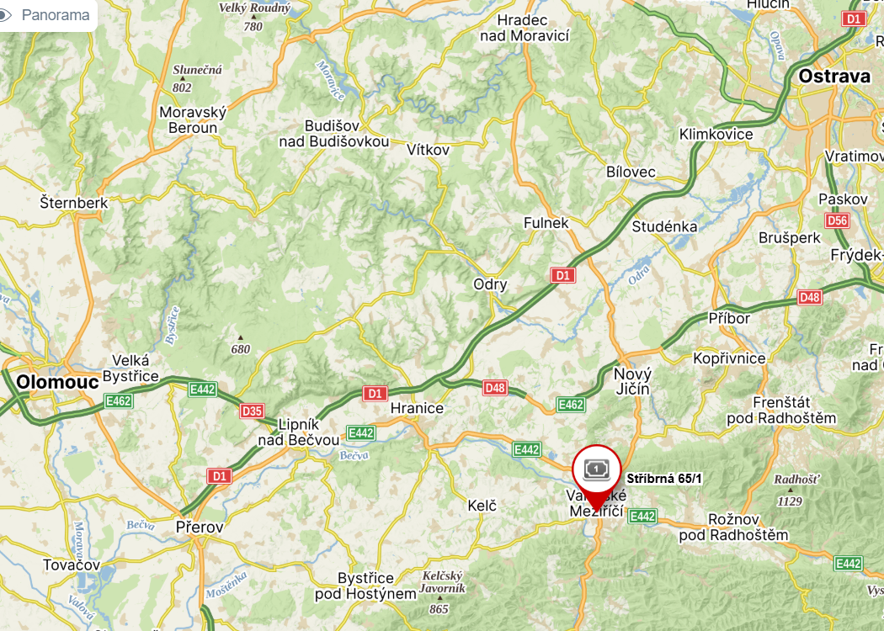Screen dimensions: 884x631
Task: Click the D48 shield near Hranice
Action: [x=495, y=388]
